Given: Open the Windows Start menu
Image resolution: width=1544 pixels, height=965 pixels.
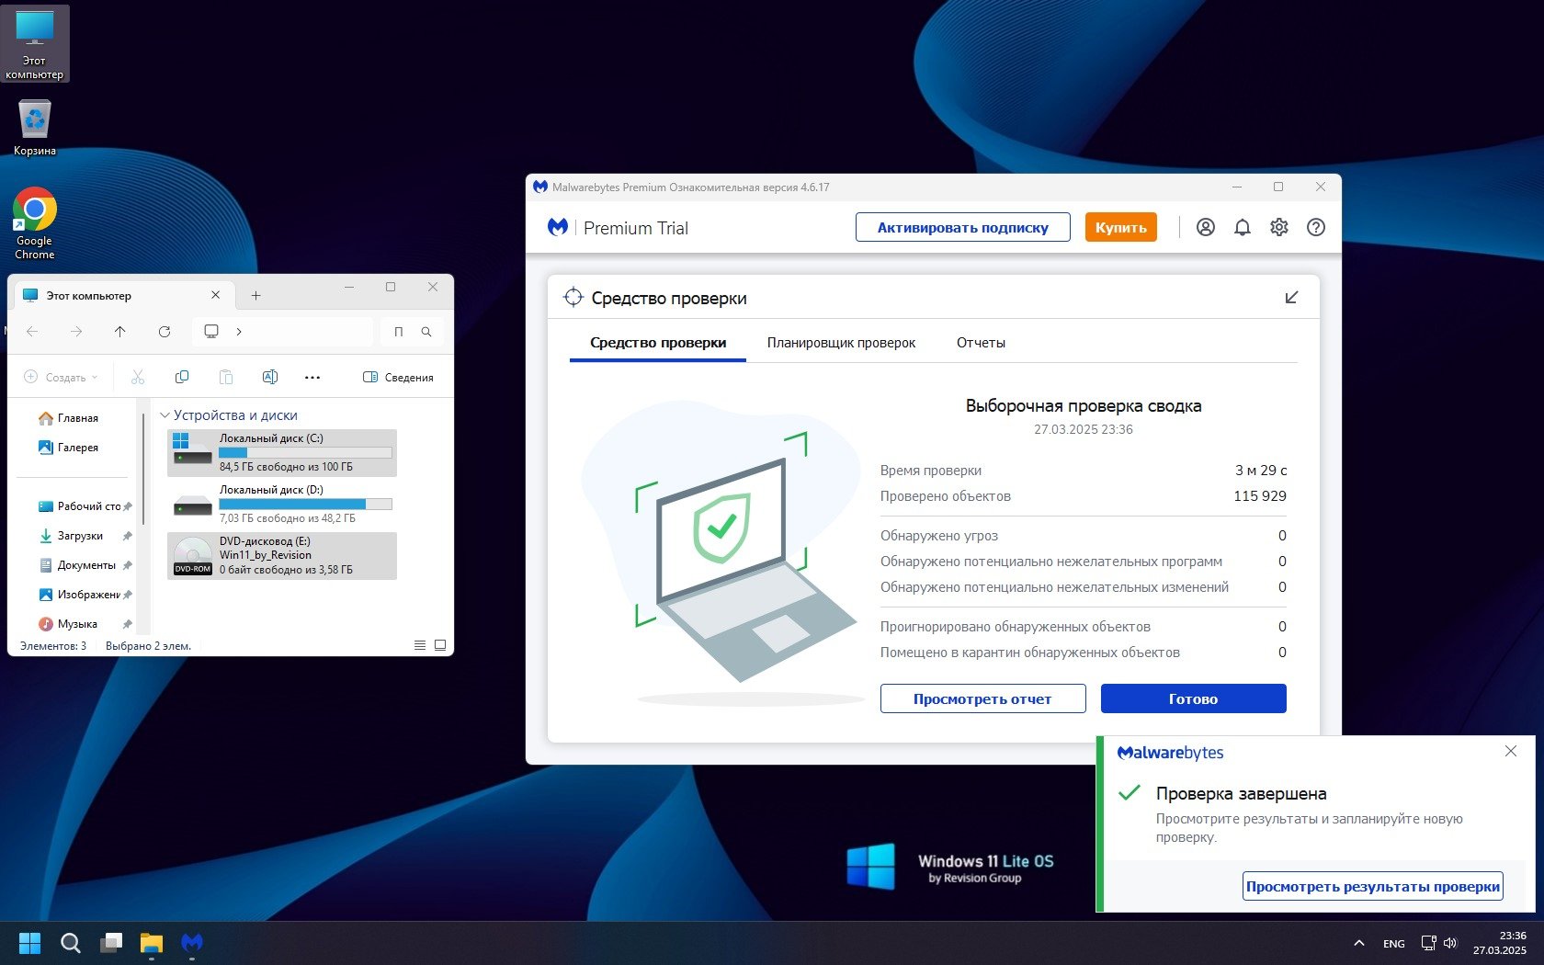Looking at the screenshot, I should point(30,943).
